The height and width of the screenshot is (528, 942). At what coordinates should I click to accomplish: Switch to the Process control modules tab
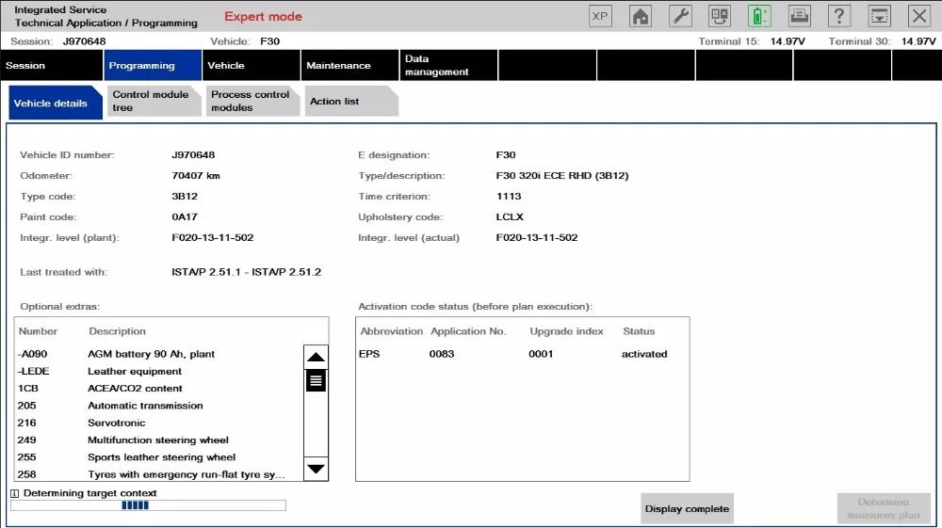[252, 102]
